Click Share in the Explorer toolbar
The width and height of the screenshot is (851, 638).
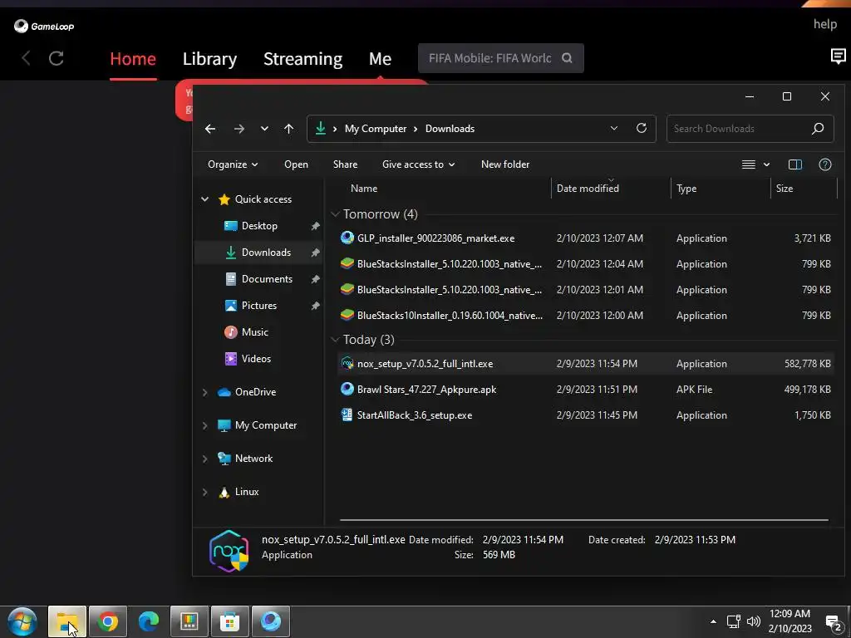[345, 164]
